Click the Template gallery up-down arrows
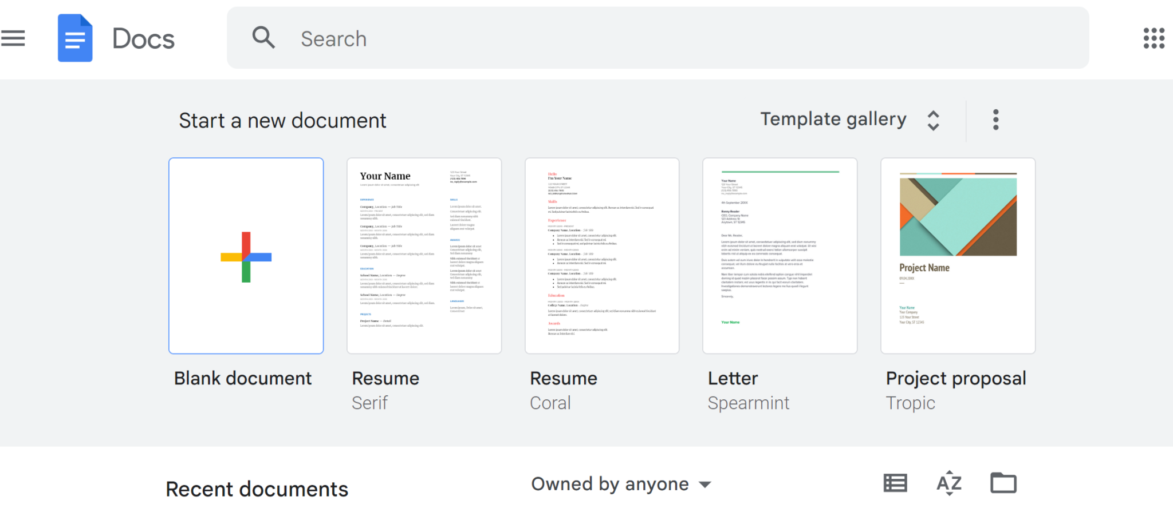This screenshot has height=524, width=1173. tap(933, 120)
